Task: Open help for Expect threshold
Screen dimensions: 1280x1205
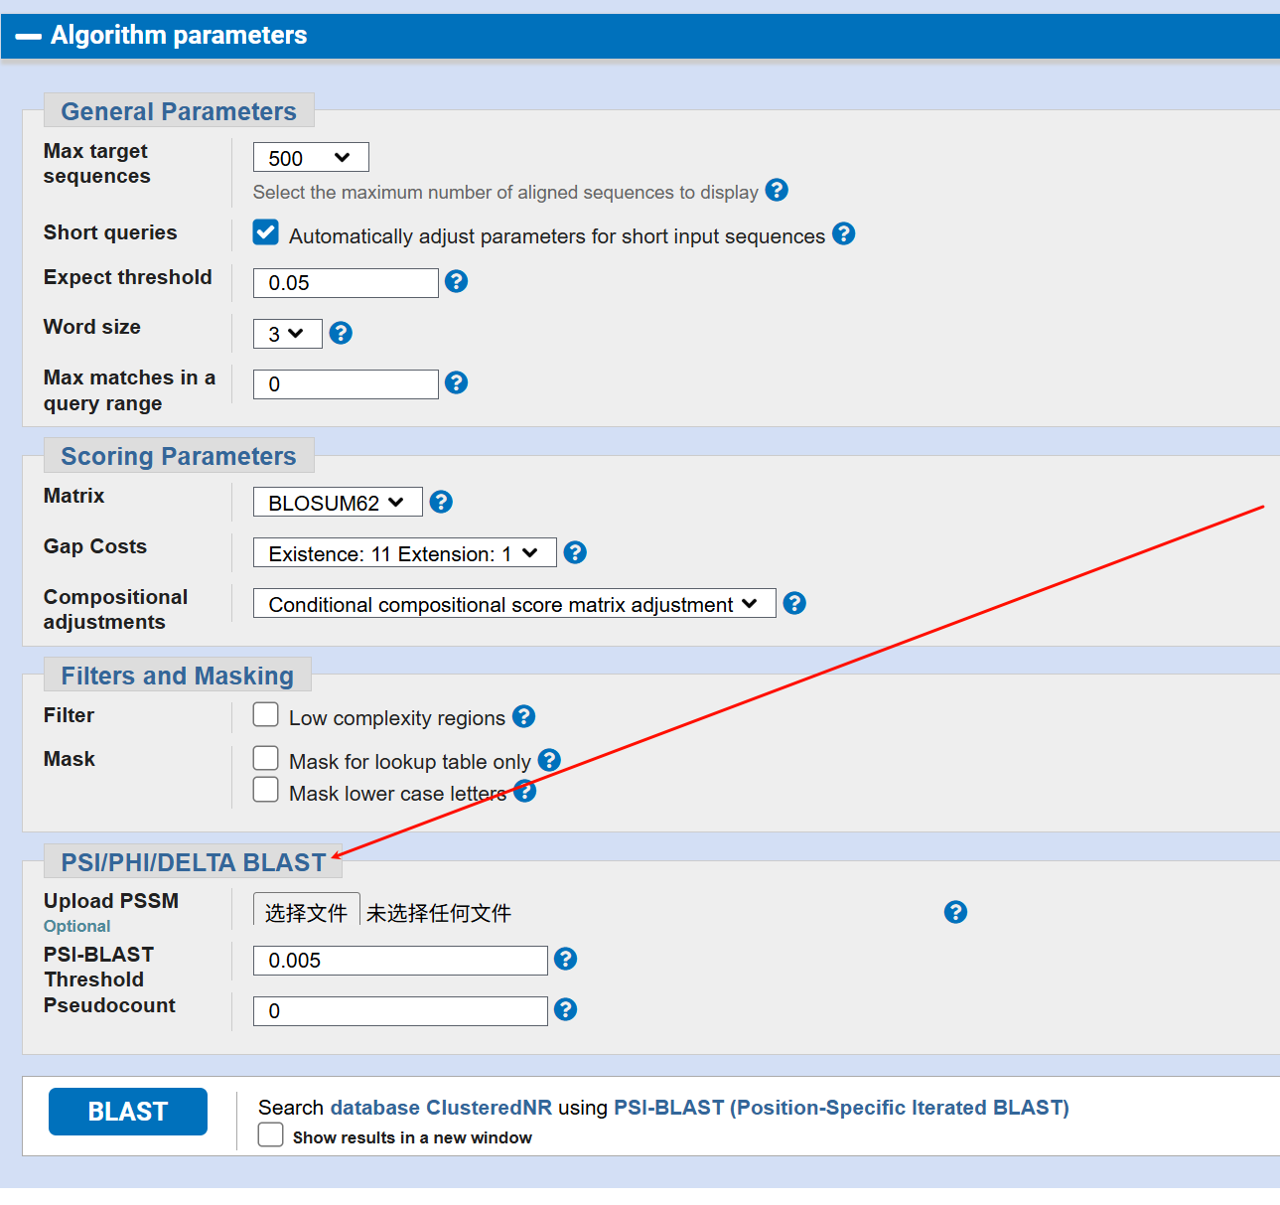Action: (x=457, y=281)
